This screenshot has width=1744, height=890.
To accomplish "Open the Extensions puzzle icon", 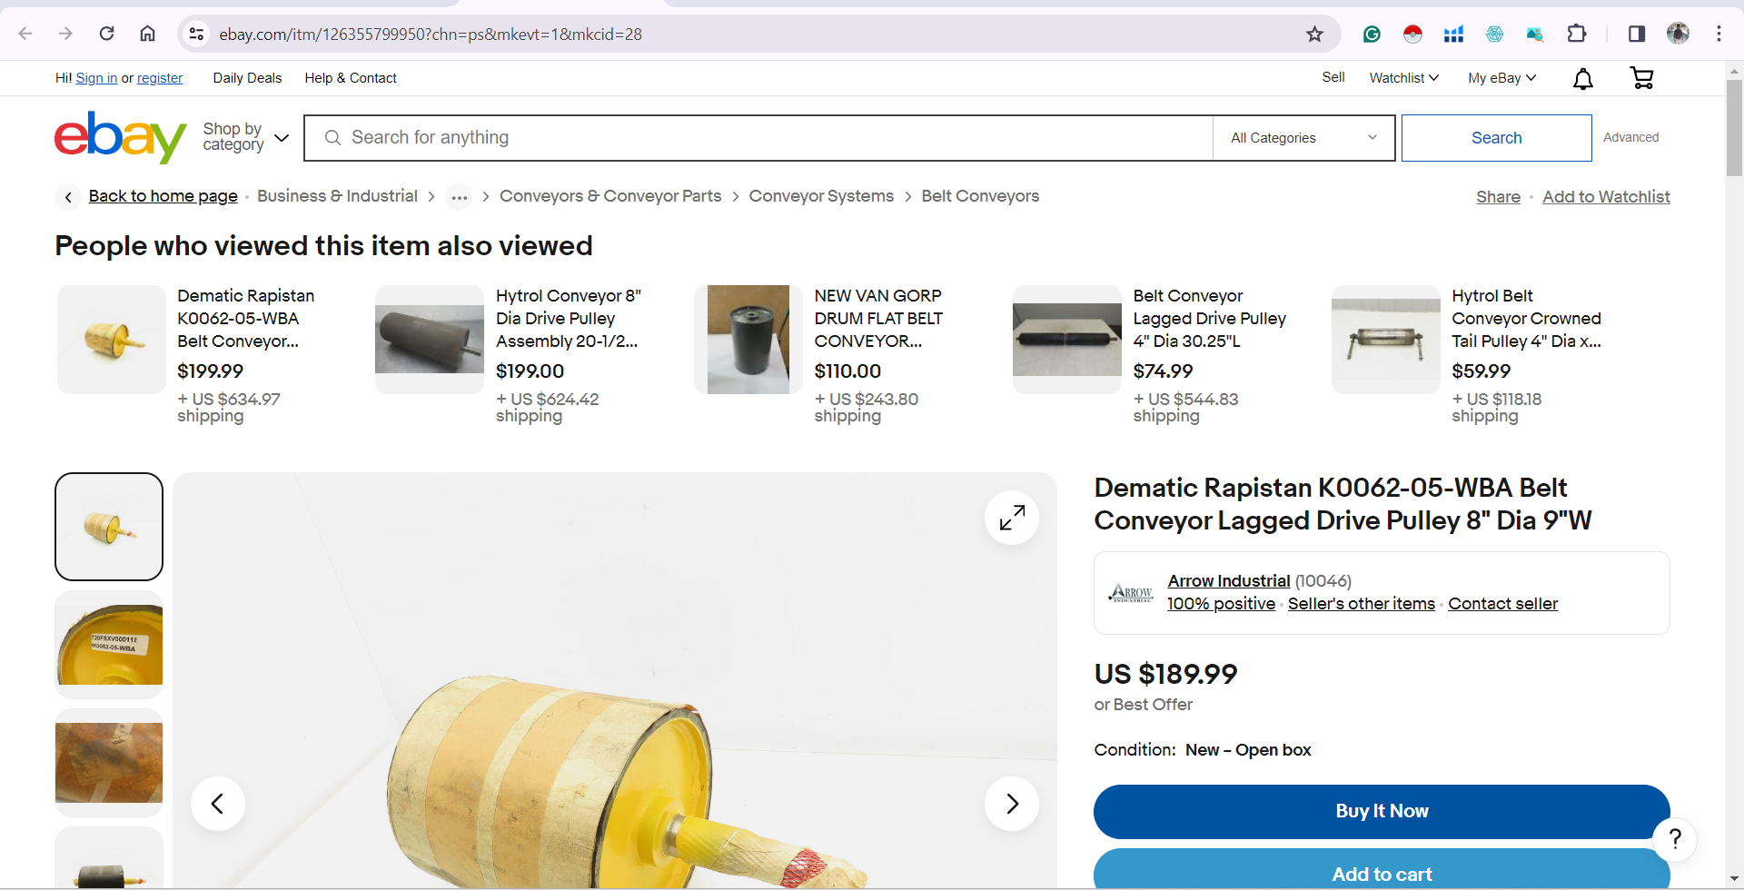I will click(1577, 34).
